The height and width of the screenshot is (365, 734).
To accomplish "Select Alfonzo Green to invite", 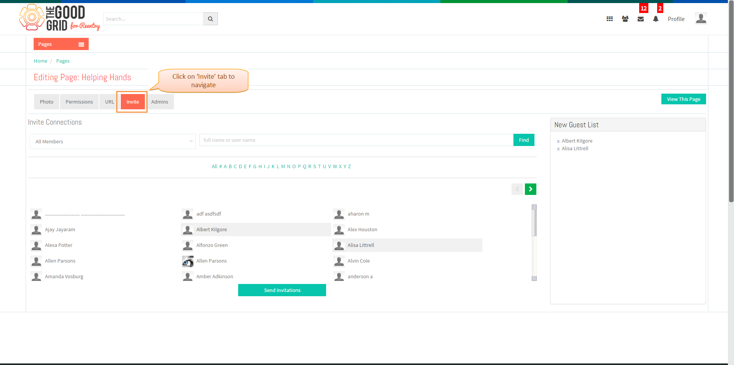I will coord(212,245).
